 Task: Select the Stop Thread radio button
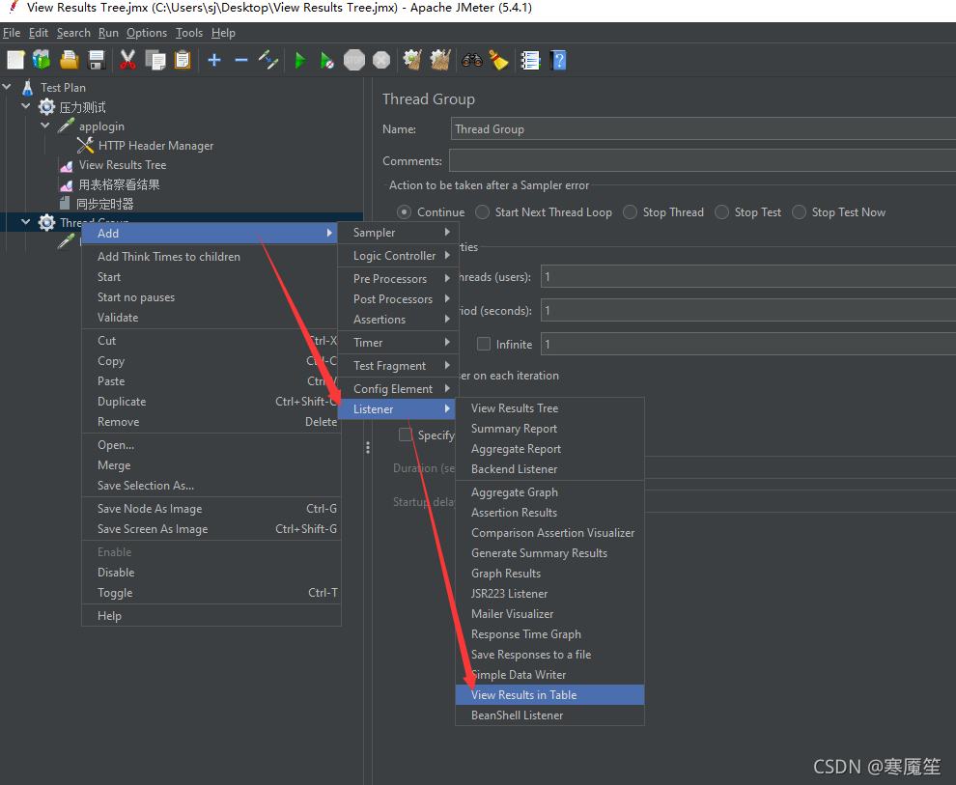631,212
